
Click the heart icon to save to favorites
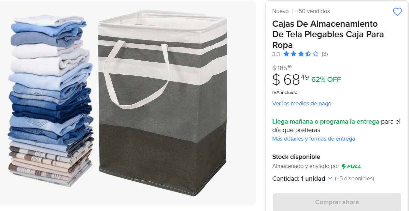tap(397, 11)
